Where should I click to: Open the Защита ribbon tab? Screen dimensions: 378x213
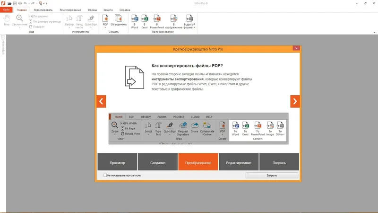click(x=108, y=10)
